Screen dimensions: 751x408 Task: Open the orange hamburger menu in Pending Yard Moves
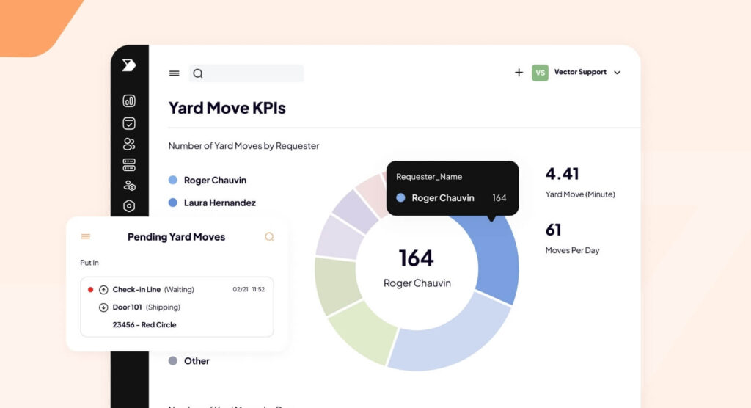click(86, 236)
